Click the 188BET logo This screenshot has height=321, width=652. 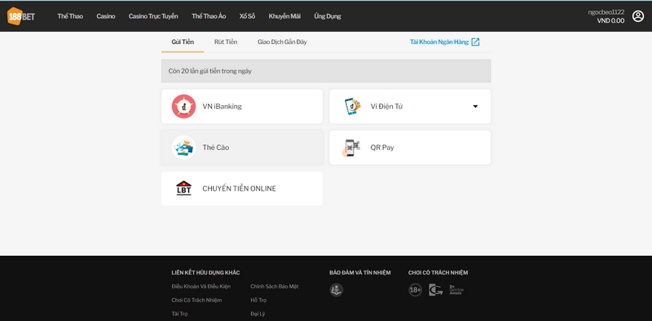pos(21,16)
